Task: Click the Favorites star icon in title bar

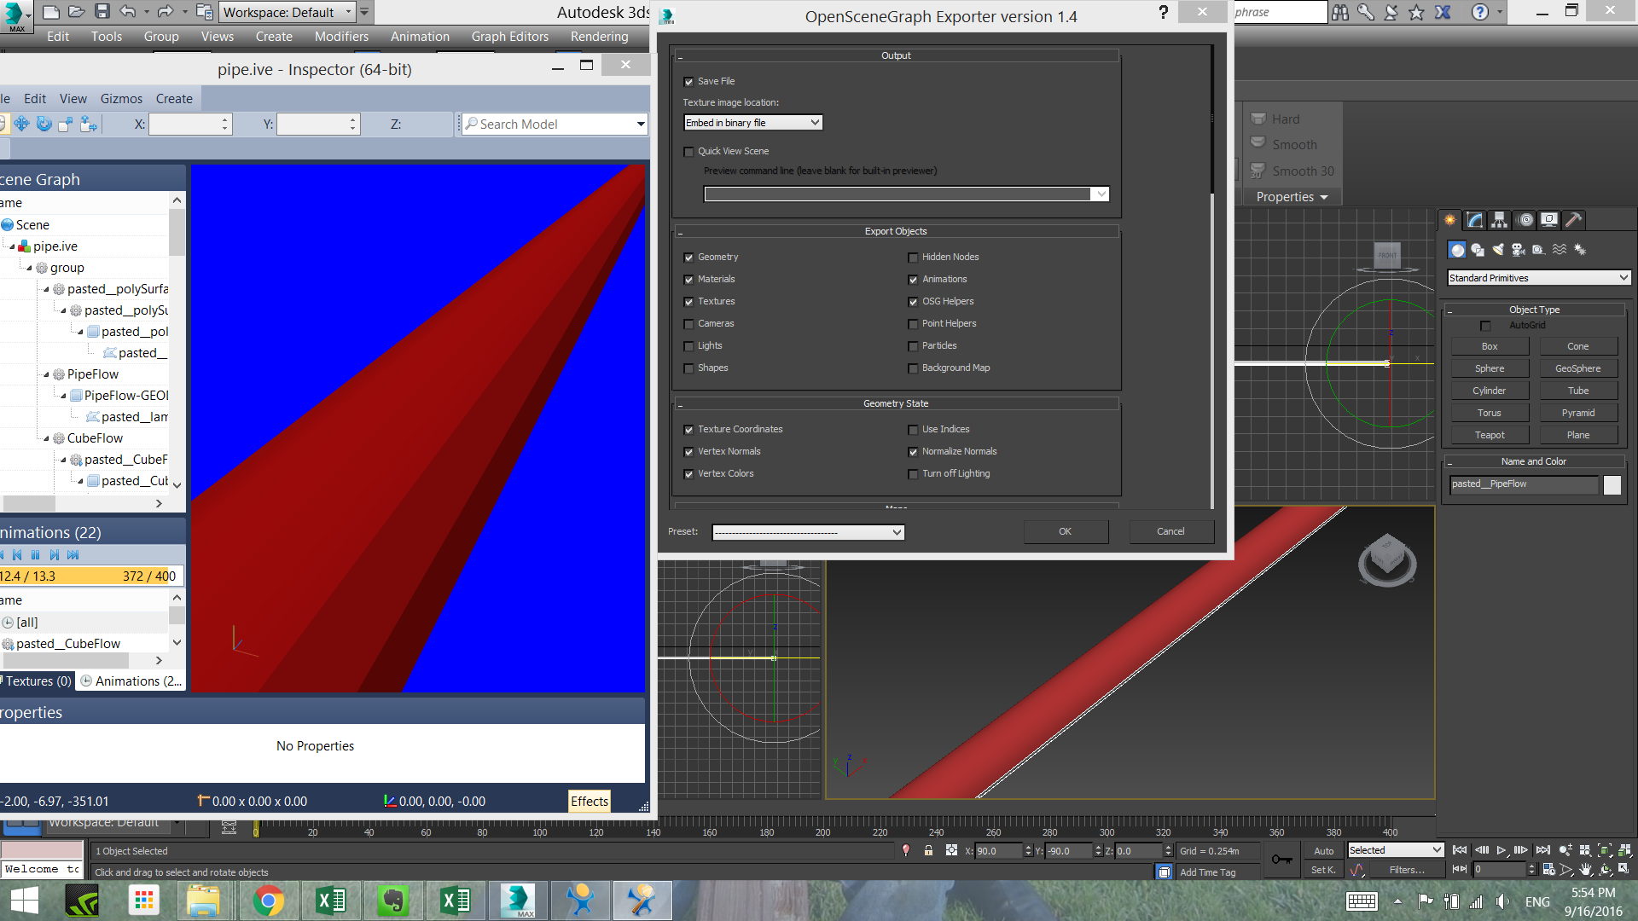Action: tap(1417, 12)
